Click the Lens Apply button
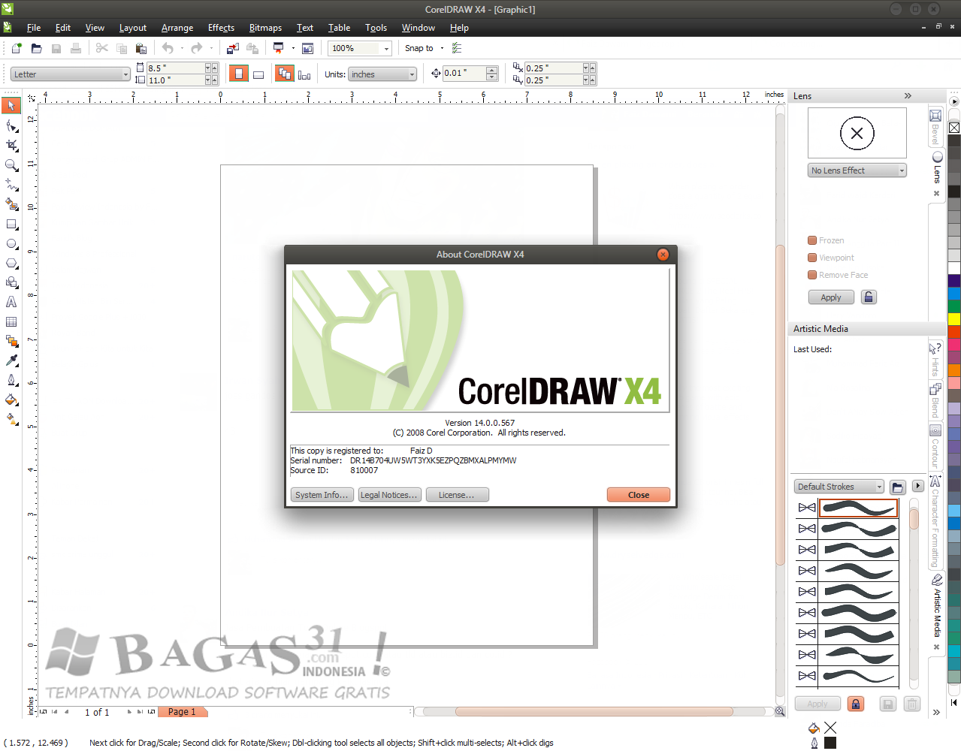 pos(831,297)
